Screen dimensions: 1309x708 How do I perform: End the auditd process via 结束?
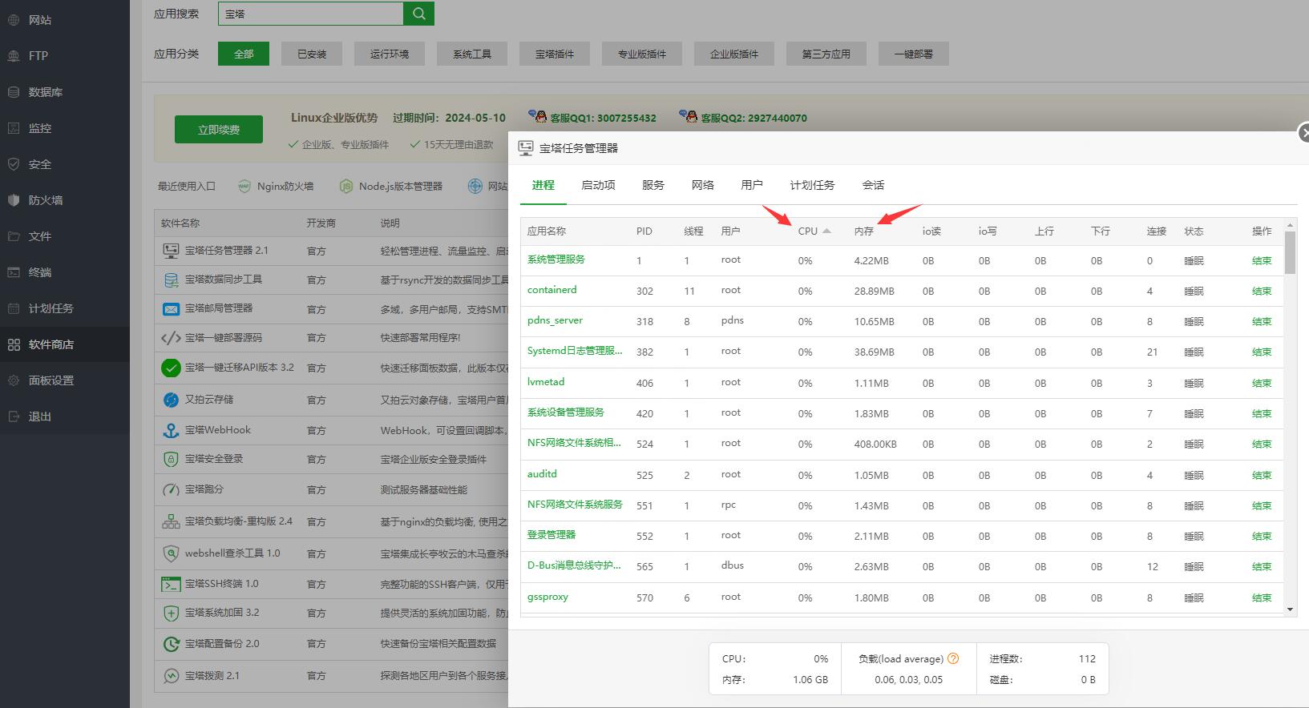1262,475
